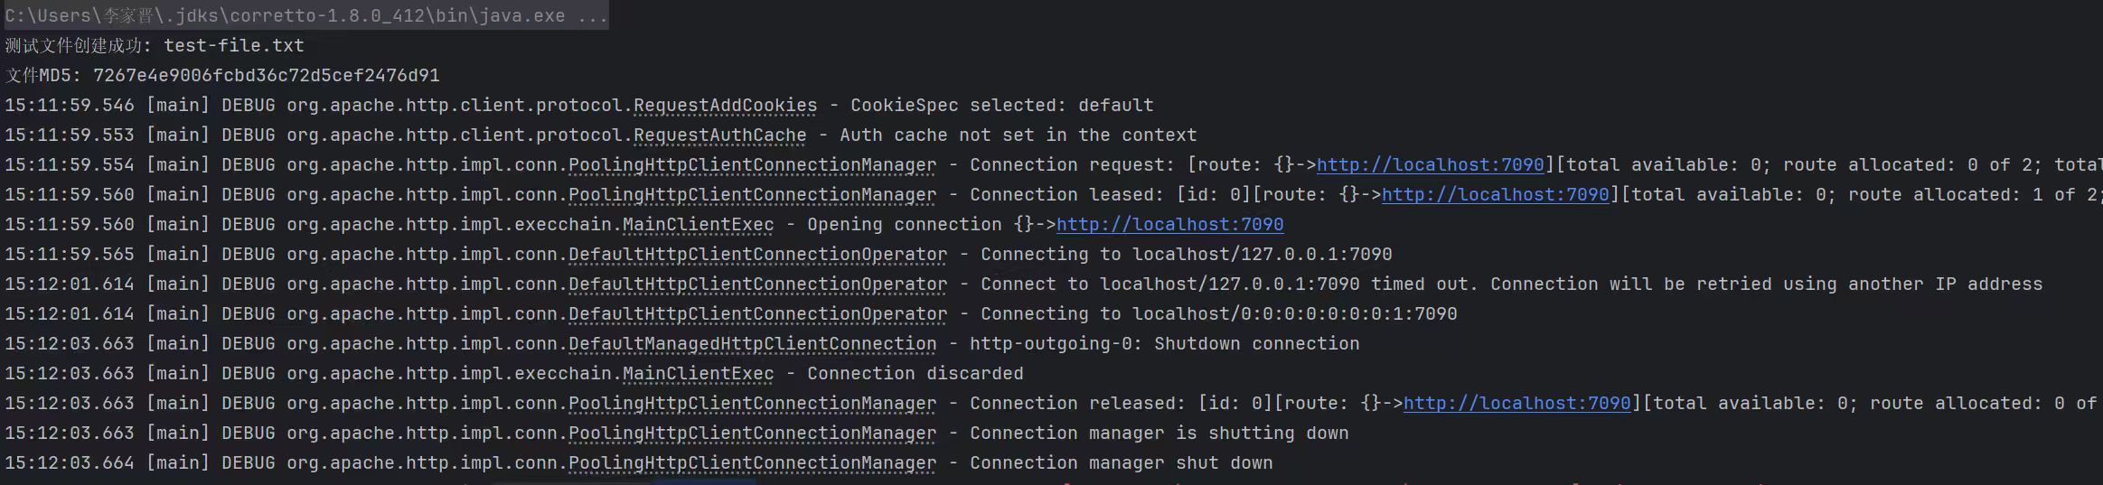Click PoolingHttpClientConnectionManager on the shutting down line
Image resolution: width=2103 pixels, height=485 pixels.
pyautogui.click(x=752, y=434)
